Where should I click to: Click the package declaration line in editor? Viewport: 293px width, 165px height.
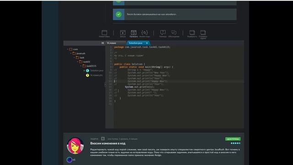pyautogui.click(x=142, y=47)
